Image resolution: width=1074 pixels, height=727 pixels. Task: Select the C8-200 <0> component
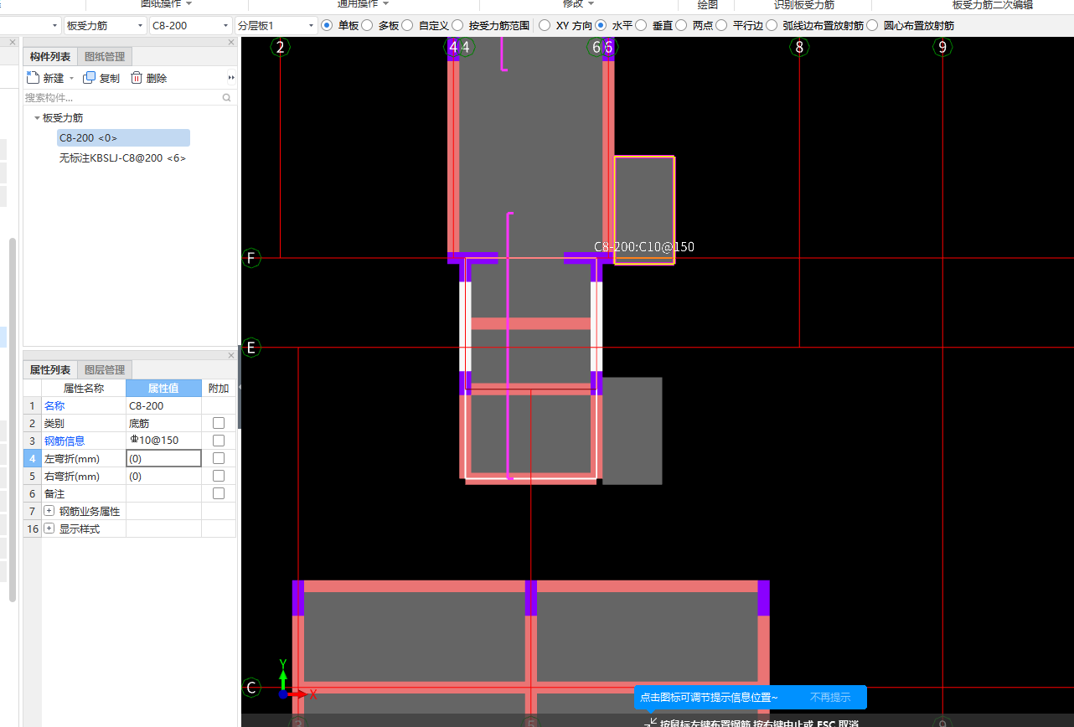coord(123,138)
